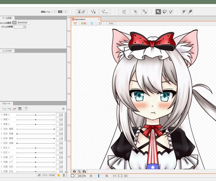Toggle lock marker on 角度 Y row
The image size is (216, 181).
pyautogui.click(x=1, y=120)
